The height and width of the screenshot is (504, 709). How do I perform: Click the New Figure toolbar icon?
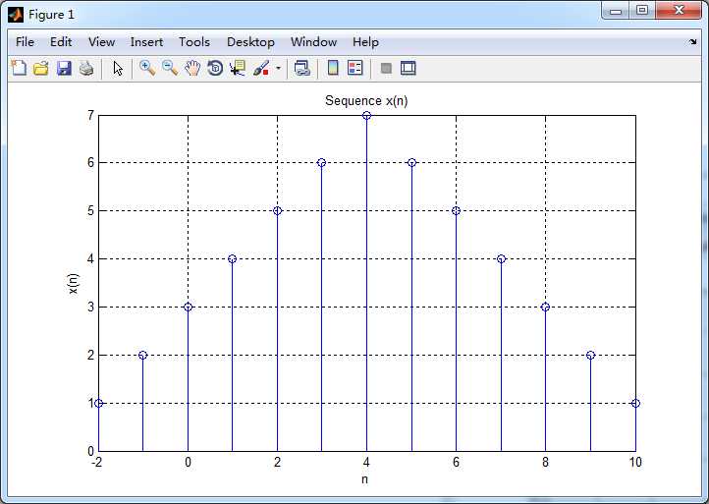[x=19, y=69]
